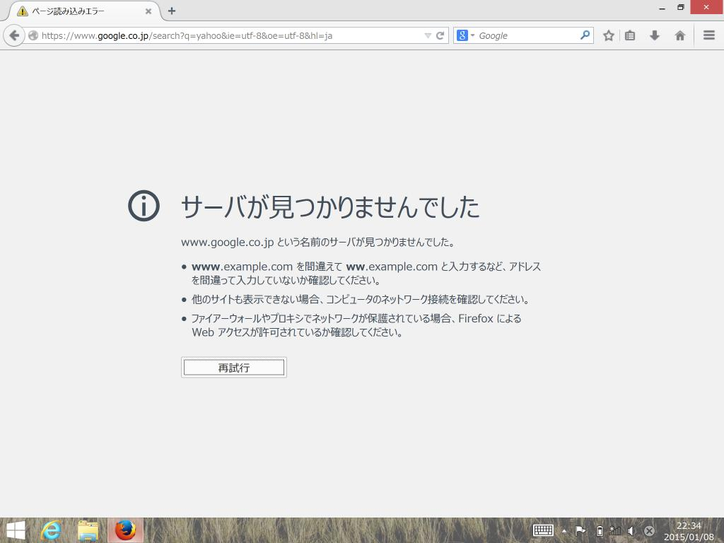The width and height of the screenshot is (724, 543).
Task: Open the network signal tray icon
Action: click(615, 530)
